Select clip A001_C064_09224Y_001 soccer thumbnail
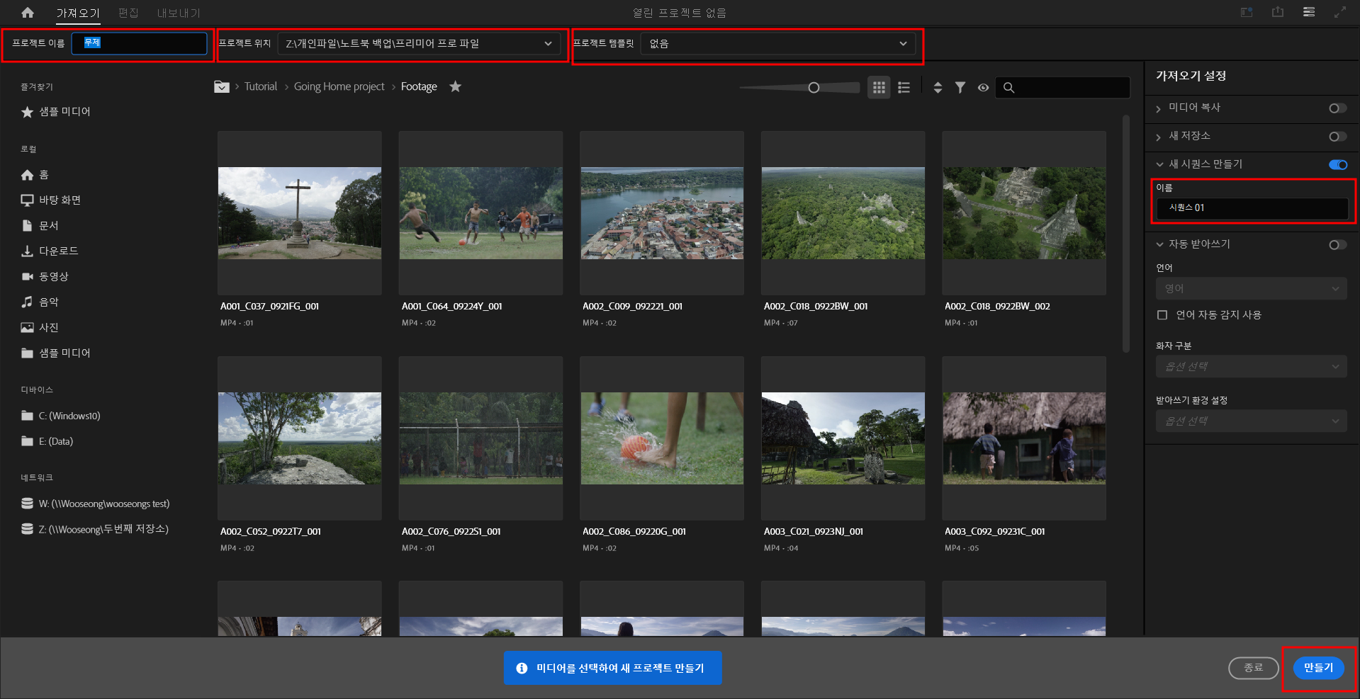Screen dimensions: 1360x699 click(x=481, y=213)
